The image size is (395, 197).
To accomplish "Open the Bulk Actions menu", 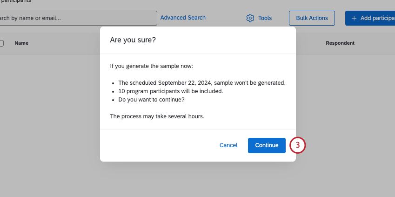I will click(312, 18).
